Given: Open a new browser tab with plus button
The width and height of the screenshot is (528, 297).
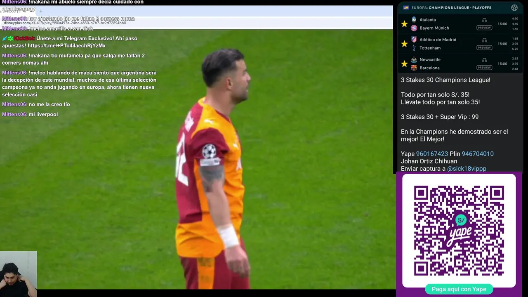Looking at the screenshot, I should pyautogui.click(x=41, y=11).
